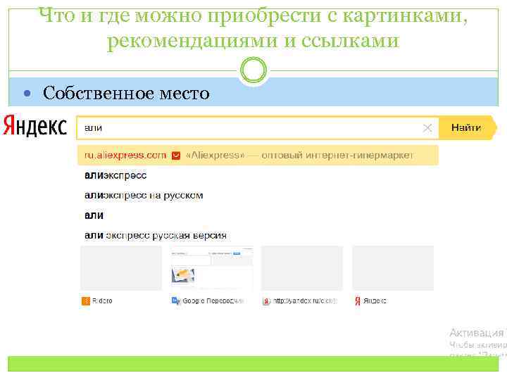Click the red badge icon next to ru.aliexpress.com
The height and width of the screenshot is (380, 507).
point(176,156)
